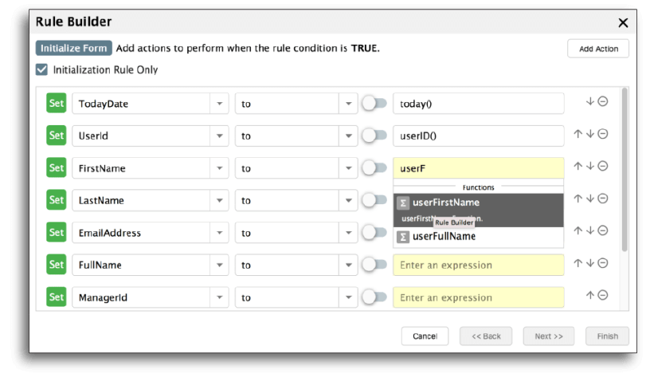This screenshot has height=374, width=650.
Task: Go back with << Back button
Action: (486, 336)
